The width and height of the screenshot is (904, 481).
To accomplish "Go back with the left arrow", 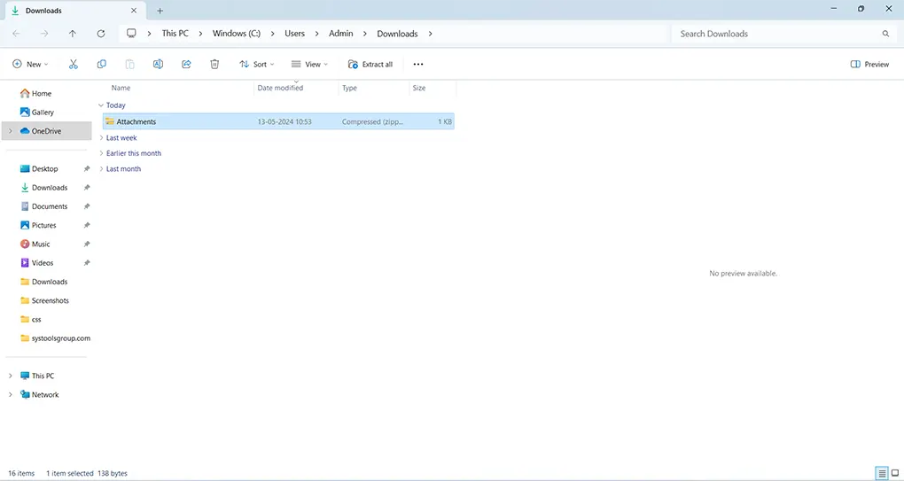I will coord(16,34).
